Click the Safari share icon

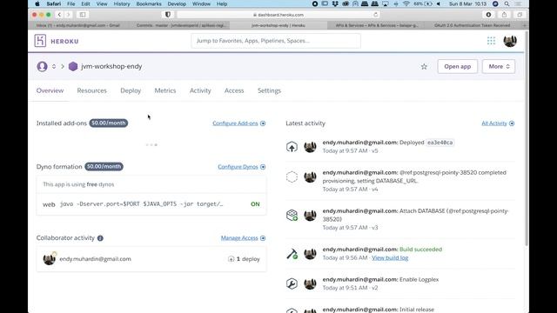point(504,15)
